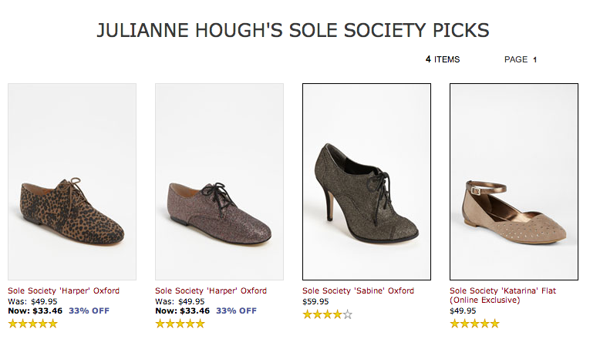Image resolution: width=590 pixels, height=339 pixels.
Task: Click the $49.95 price of Katarina Flat
Action: tap(463, 311)
